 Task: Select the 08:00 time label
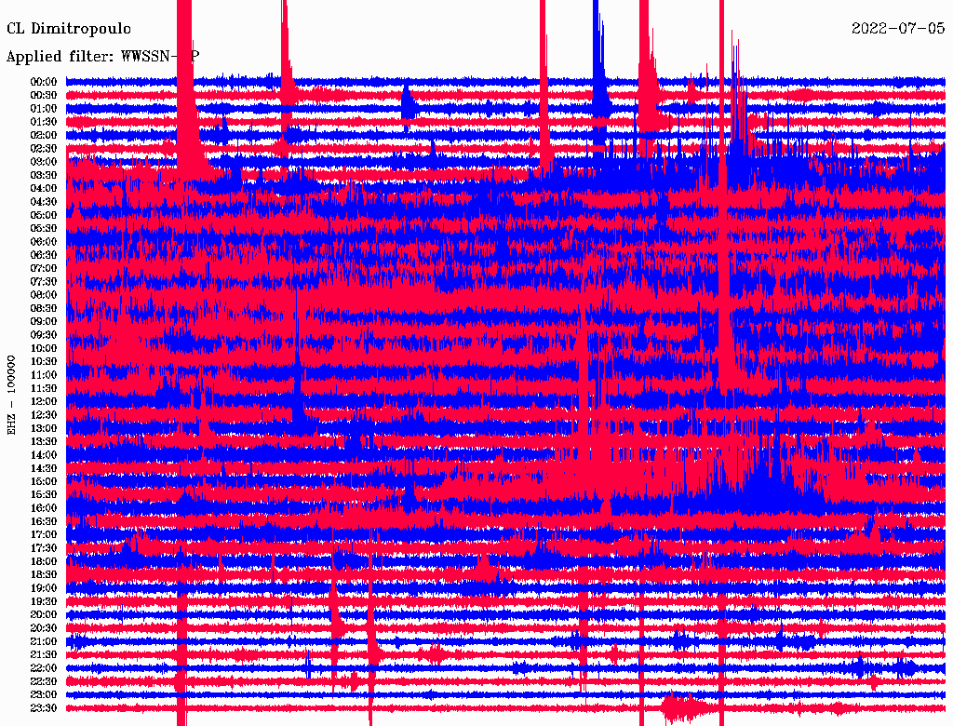(44, 295)
